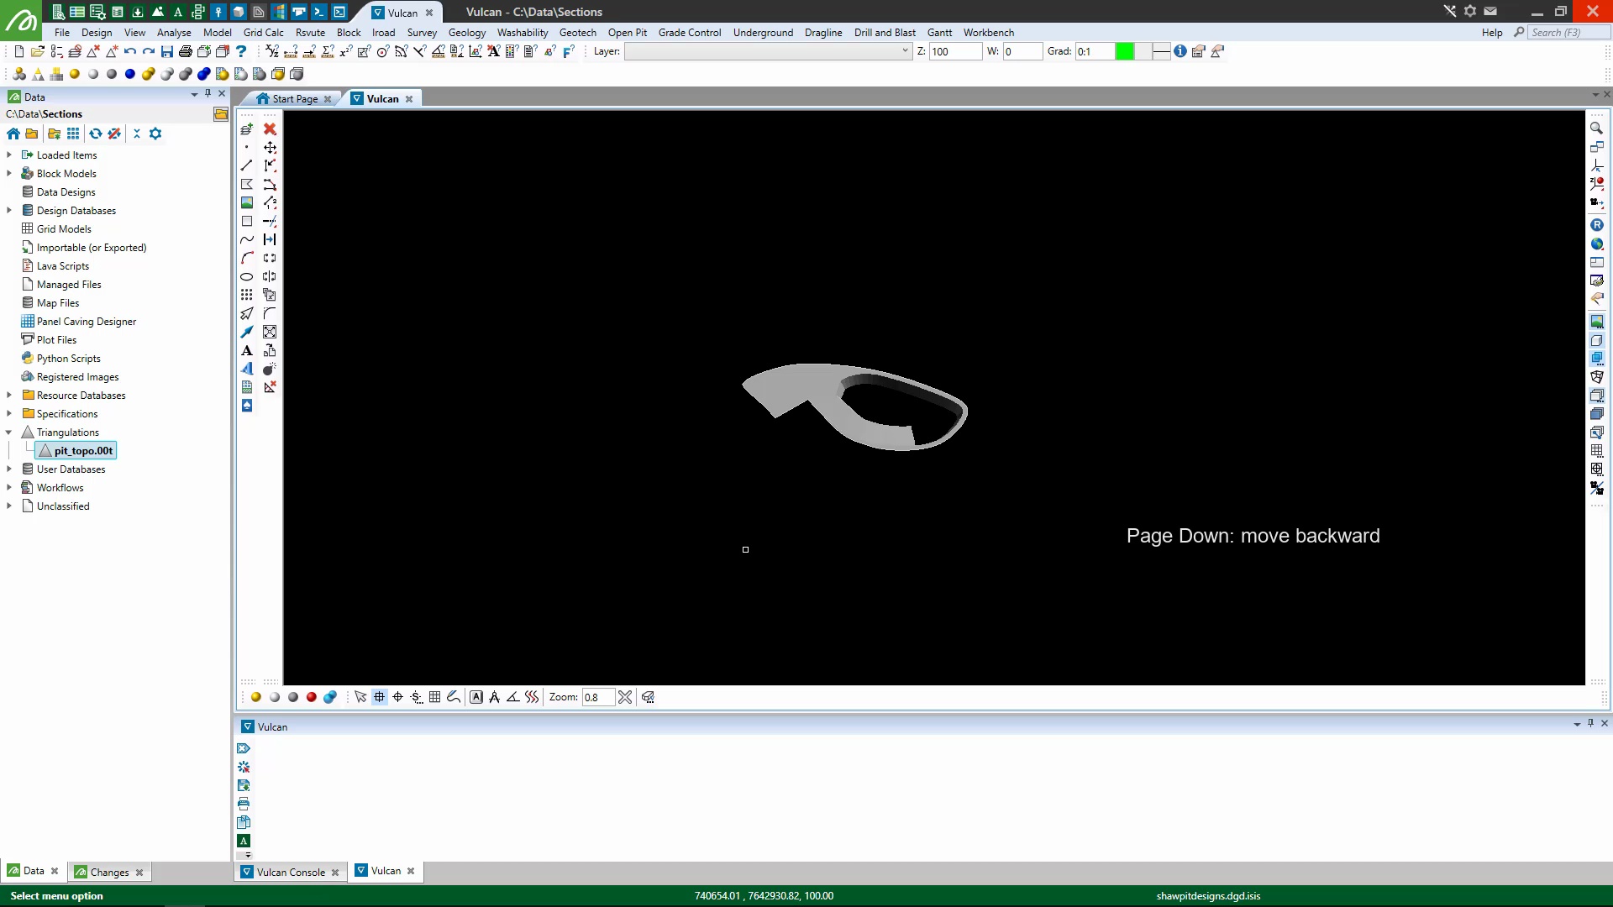The image size is (1613, 907).
Task: Open the magnifier zoom tool
Action: [1596, 128]
